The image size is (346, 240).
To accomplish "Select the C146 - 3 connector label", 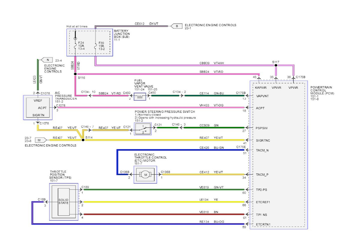I will (x=179, y=124).
